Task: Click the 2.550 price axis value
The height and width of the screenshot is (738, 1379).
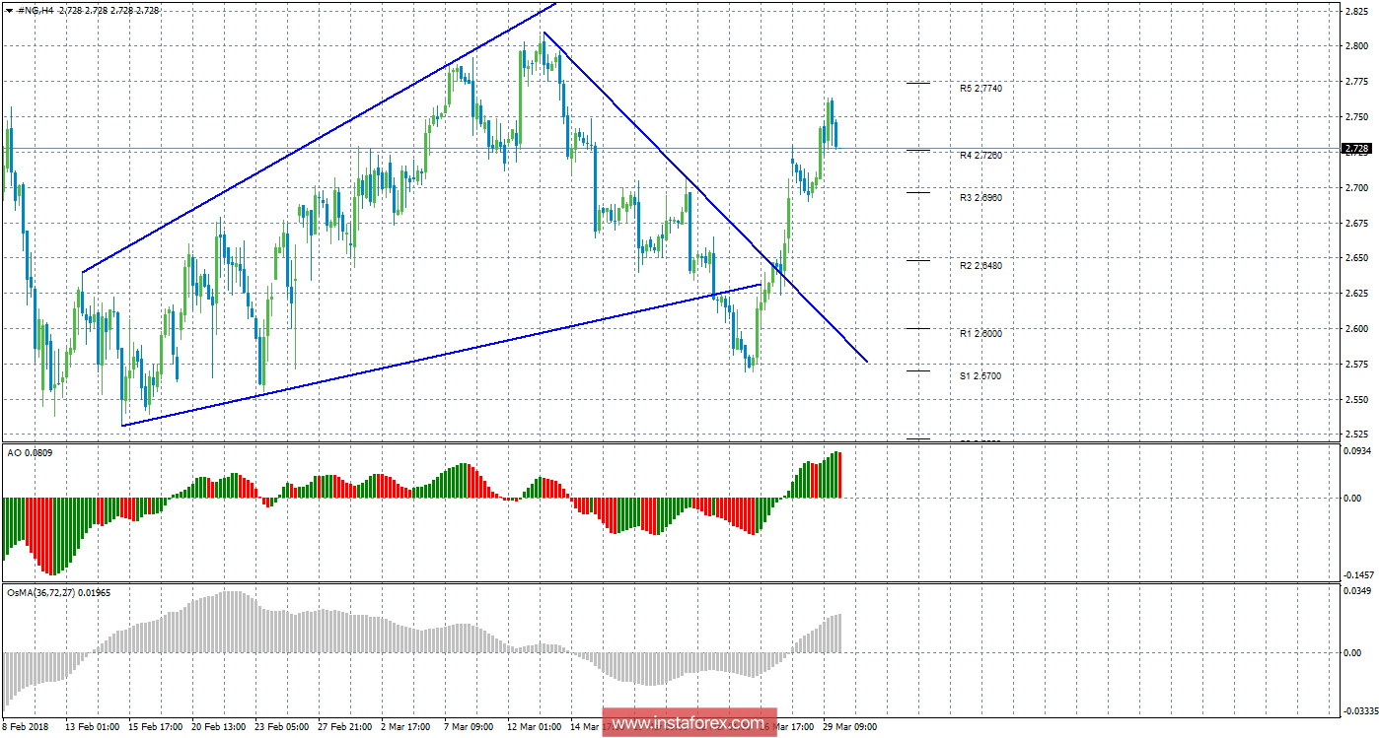Action: [x=1355, y=400]
